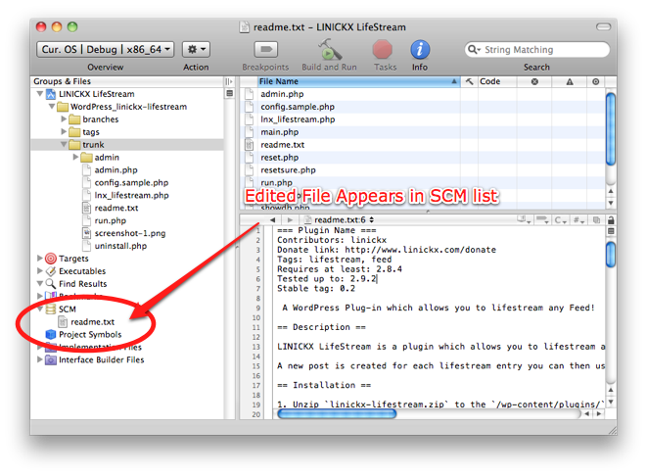Click the Code column header
The height and width of the screenshot is (476, 647).
pyautogui.click(x=497, y=81)
